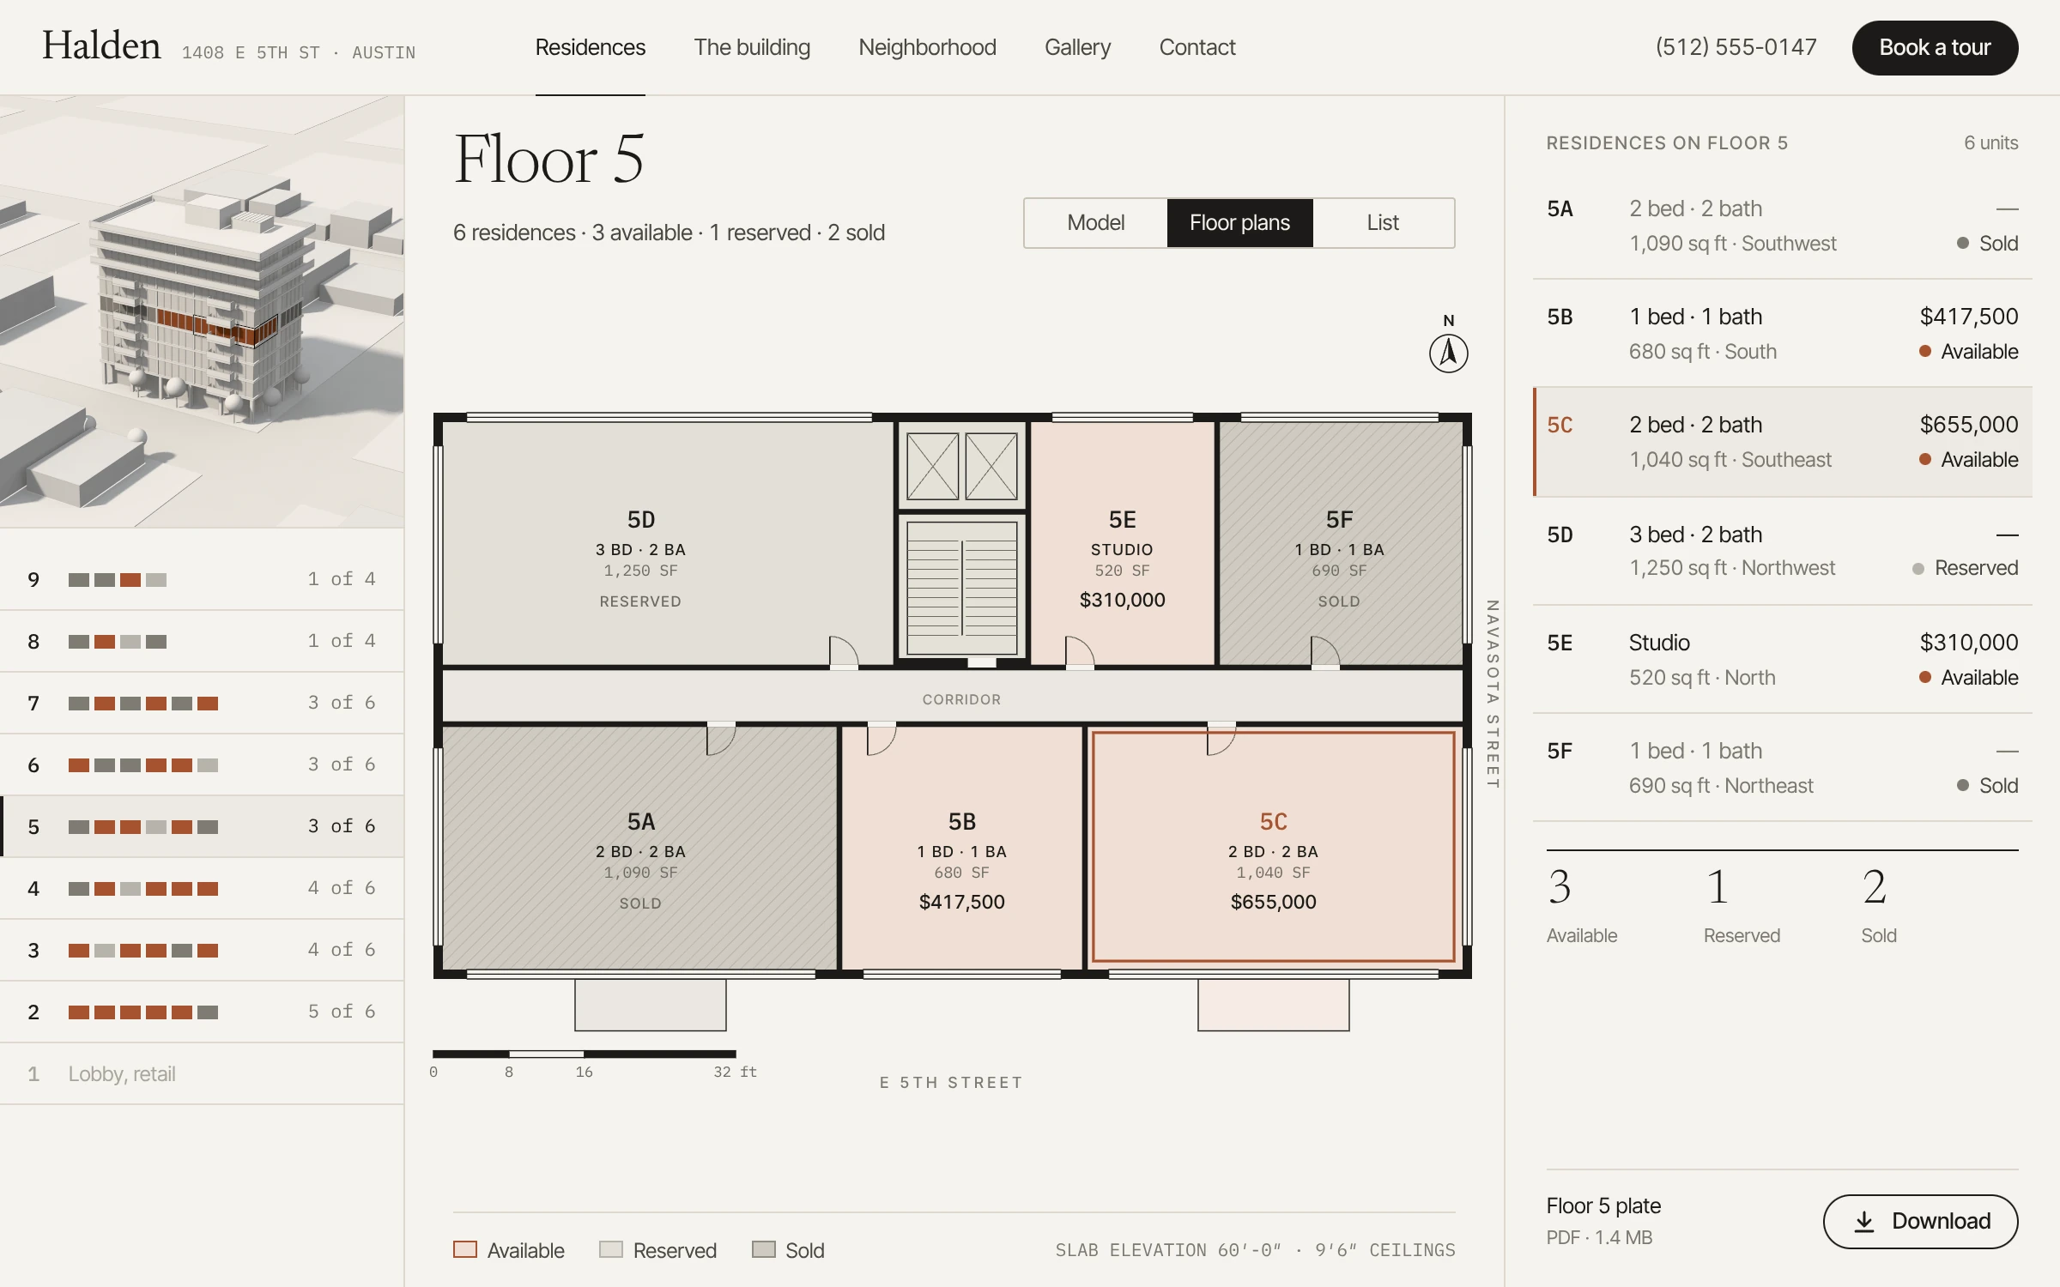Click the elevator shaft on the plan
The image size is (2060, 1287).
tap(961, 467)
